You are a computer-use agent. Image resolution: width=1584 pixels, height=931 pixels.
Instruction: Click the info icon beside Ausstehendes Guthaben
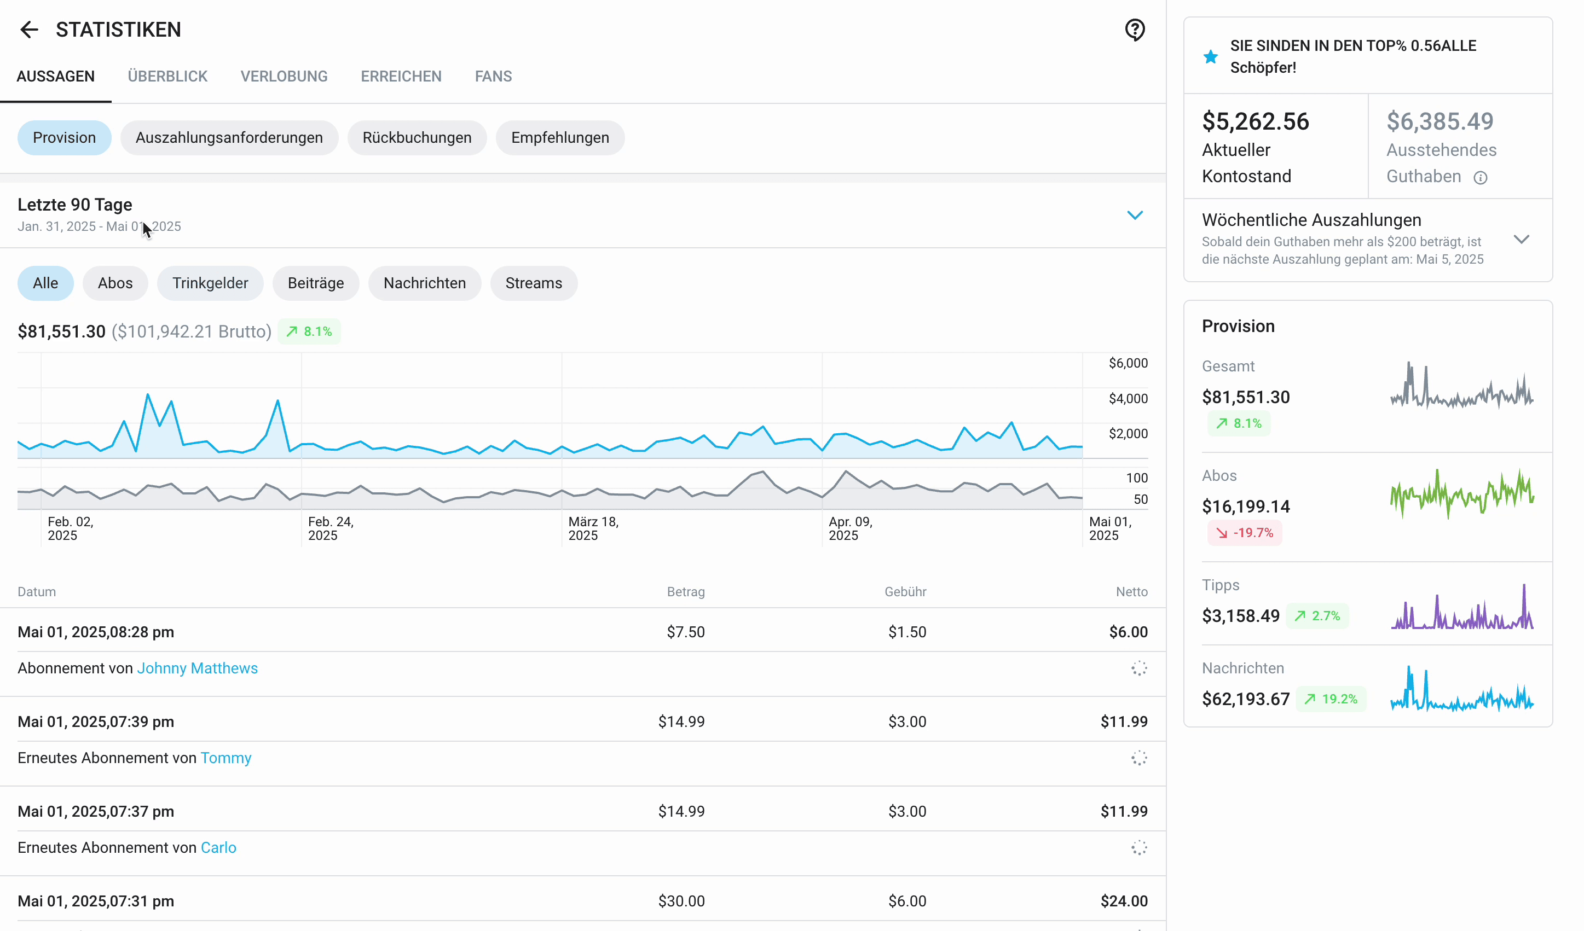click(x=1481, y=178)
